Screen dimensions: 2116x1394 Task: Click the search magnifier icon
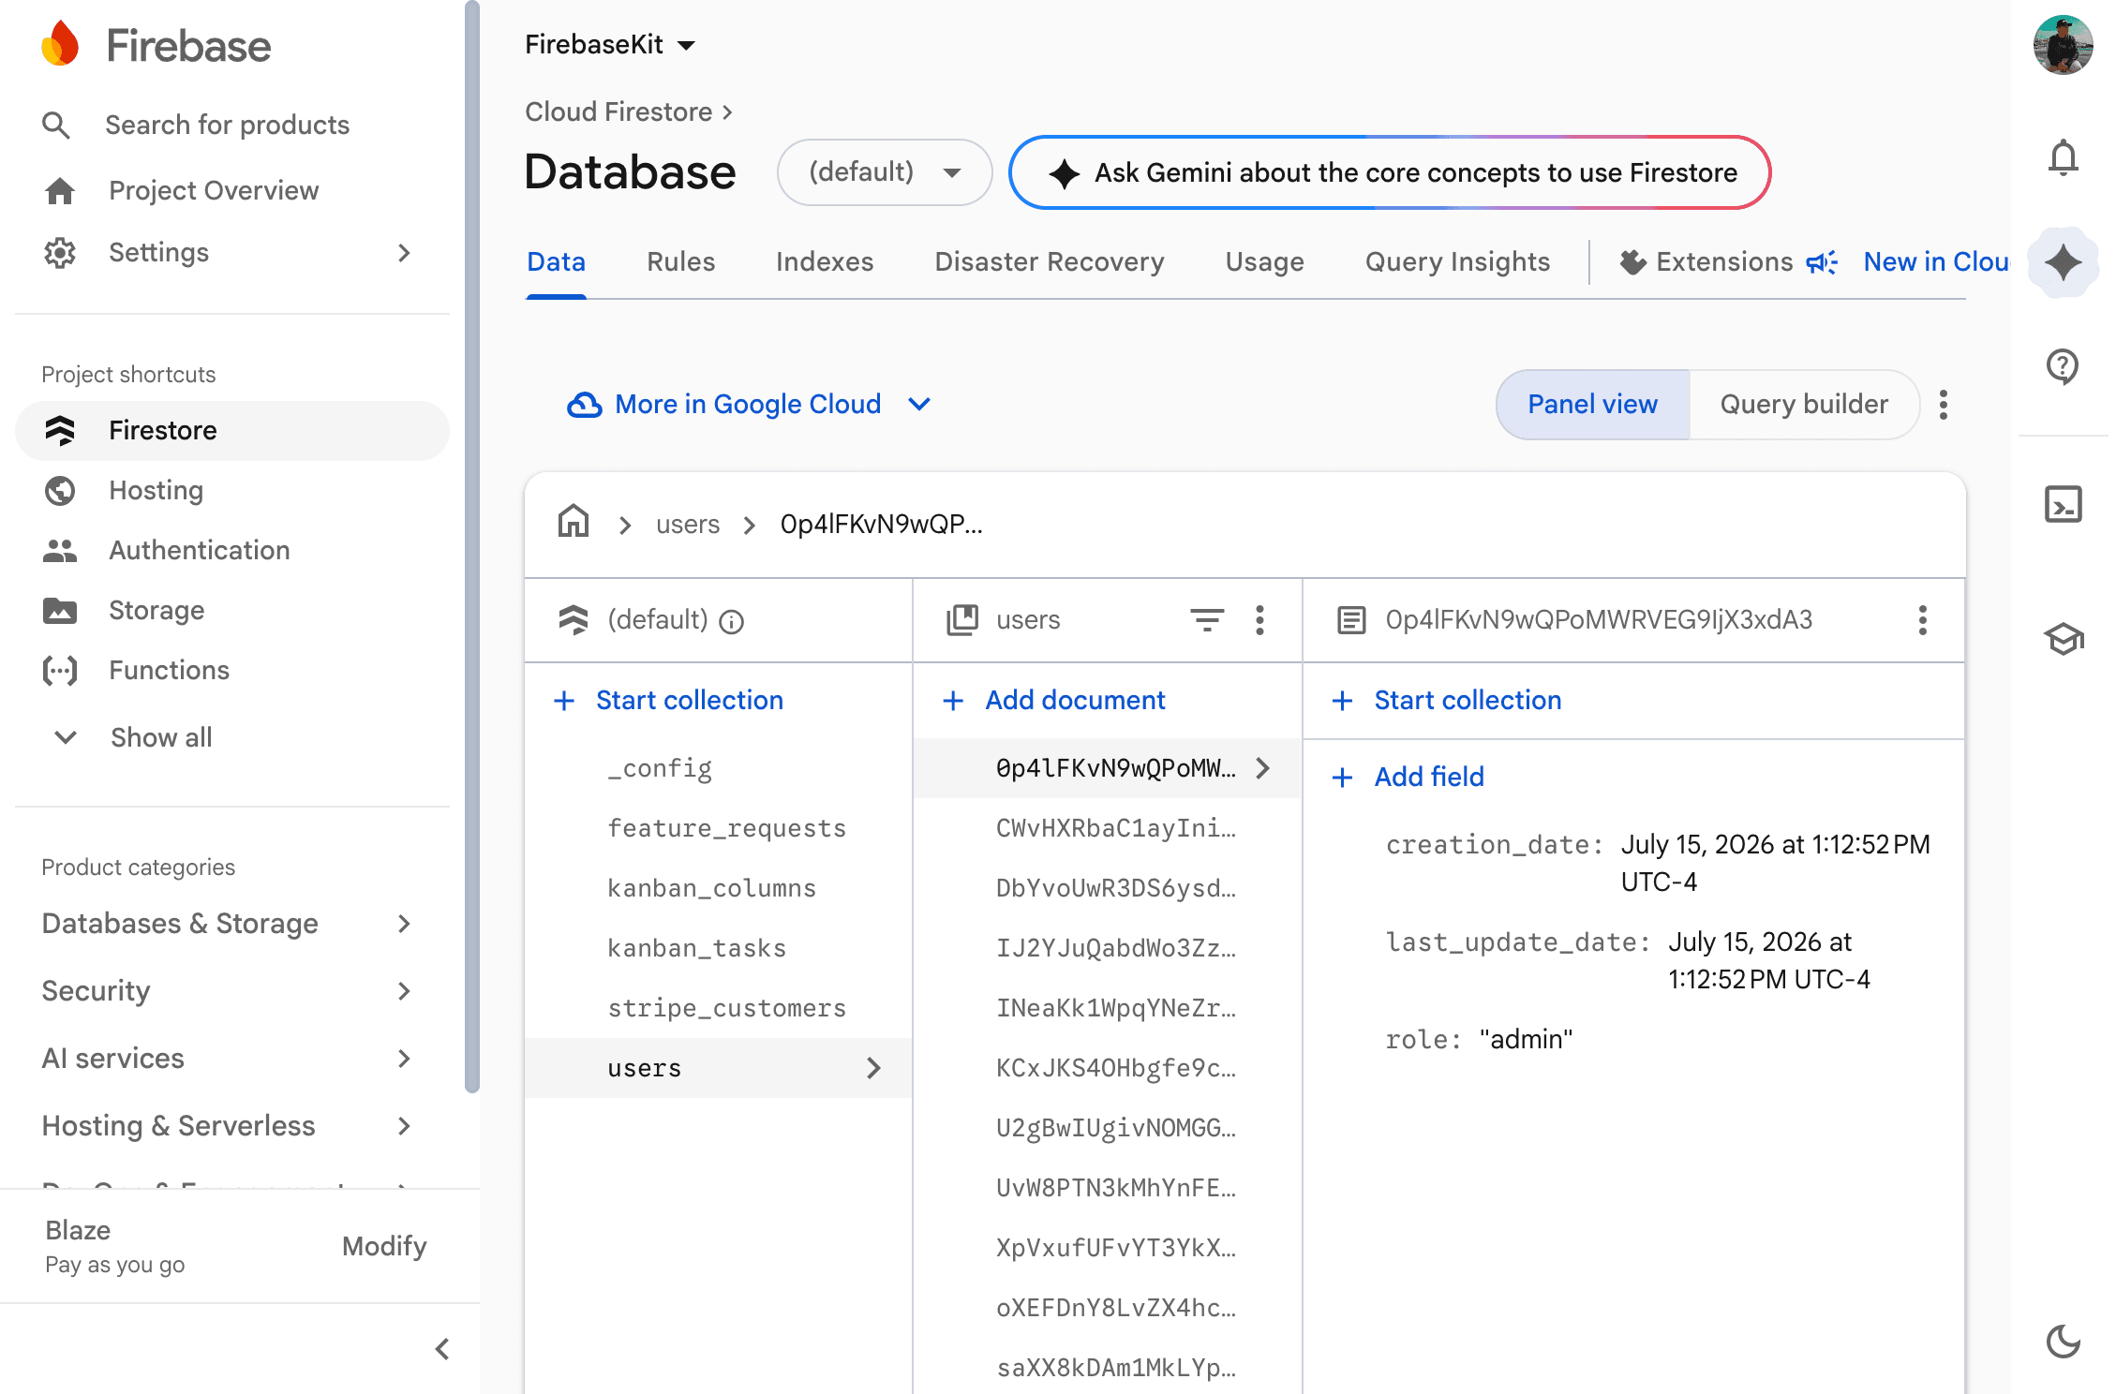pyautogui.click(x=56, y=125)
